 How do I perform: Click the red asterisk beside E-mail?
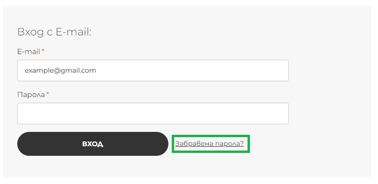(43, 51)
